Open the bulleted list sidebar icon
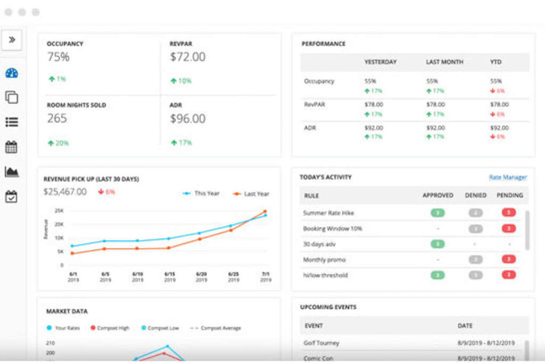The height and width of the screenshot is (363, 545). click(x=12, y=122)
